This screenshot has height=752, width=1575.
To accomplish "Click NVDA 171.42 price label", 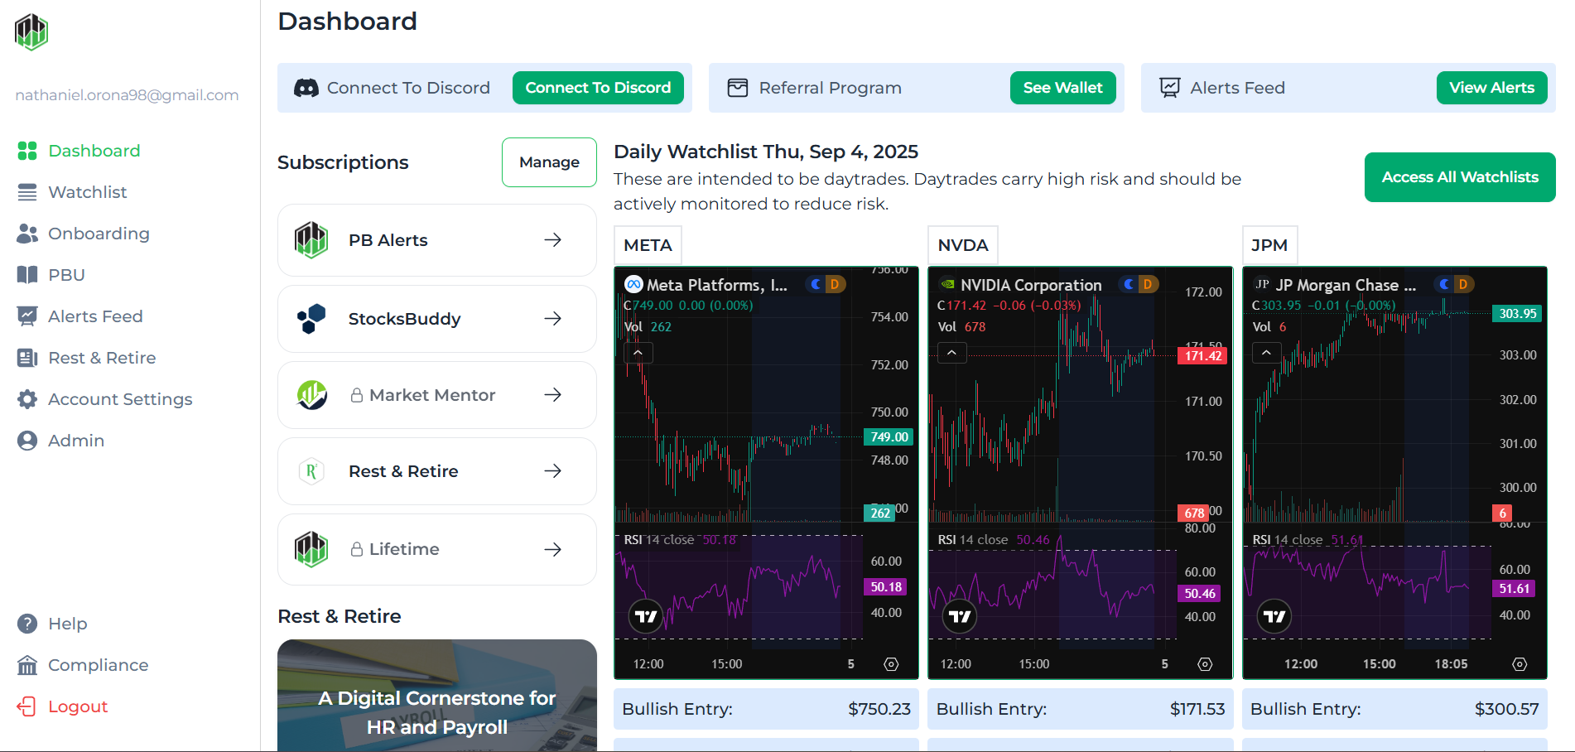I will click(x=1202, y=356).
